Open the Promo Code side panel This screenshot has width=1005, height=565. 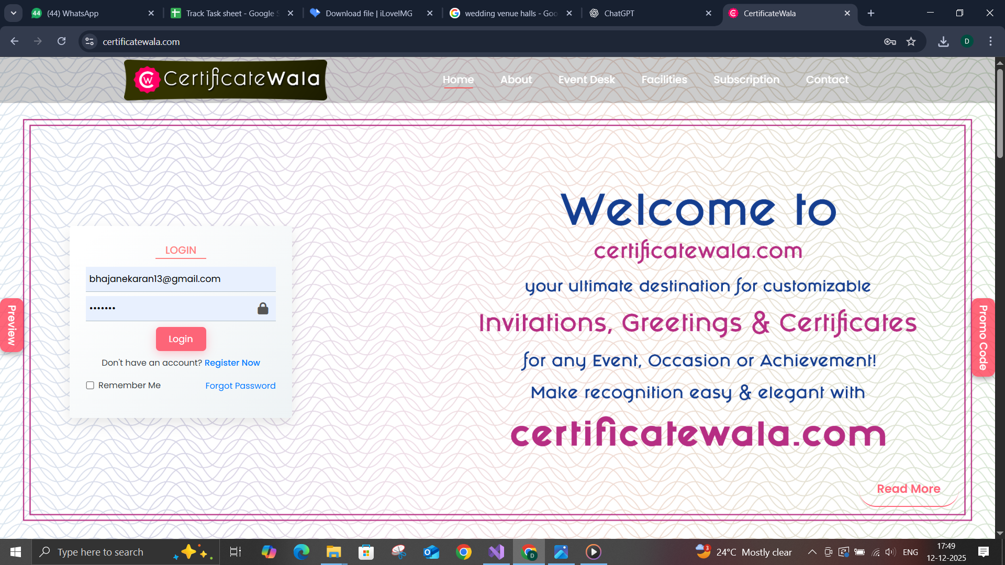983,337
